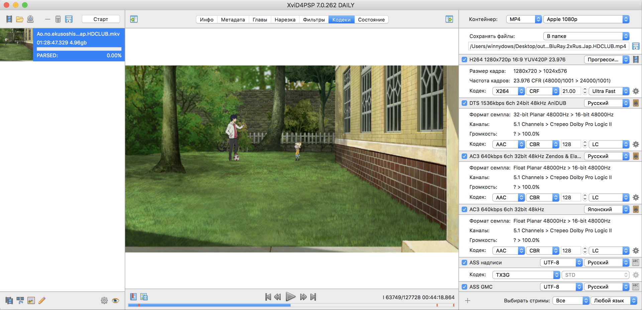Click the minus remove-item icon
642x310 pixels.
(47, 19)
